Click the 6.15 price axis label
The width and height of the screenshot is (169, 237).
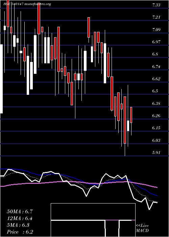coord(156,128)
